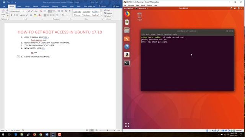This screenshot has width=245, height=137.
Task: Open the Font dialog launcher
Action: coord(42,19)
